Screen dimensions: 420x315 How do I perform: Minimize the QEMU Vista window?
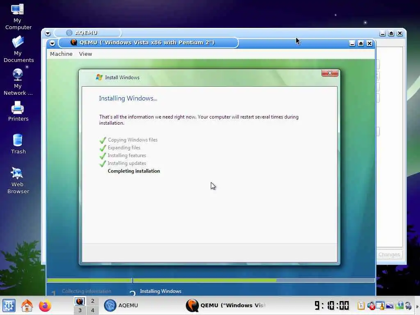click(x=352, y=43)
